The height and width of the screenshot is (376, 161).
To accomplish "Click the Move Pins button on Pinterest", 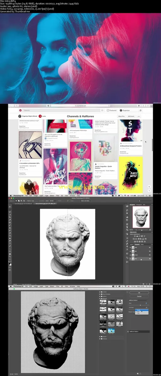I will click(122, 116).
